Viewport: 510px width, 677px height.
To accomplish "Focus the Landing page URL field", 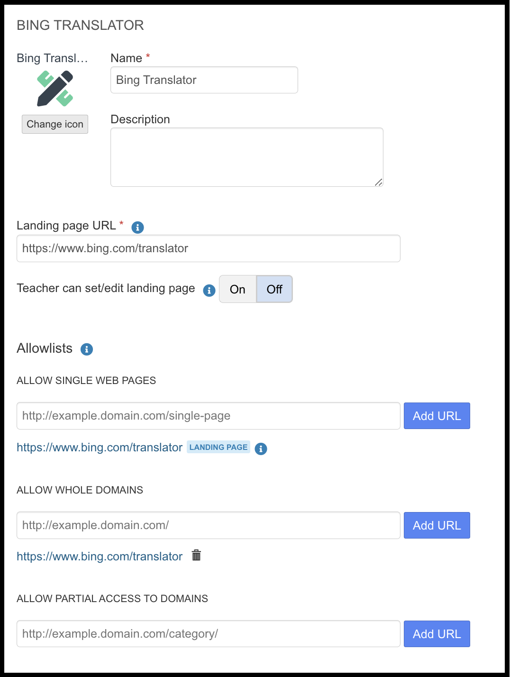I will point(208,248).
